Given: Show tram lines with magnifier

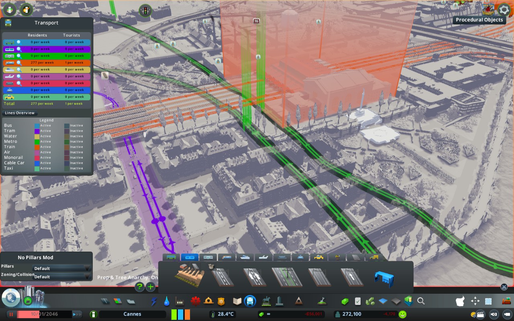Looking at the screenshot, I should pyautogui.click(x=19, y=49).
